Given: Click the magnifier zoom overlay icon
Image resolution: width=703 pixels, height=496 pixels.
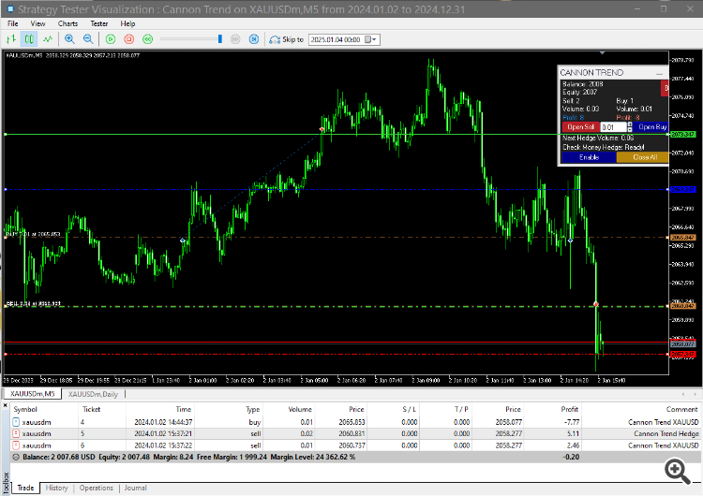Looking at the screenshot, I should tap(677, 471).
